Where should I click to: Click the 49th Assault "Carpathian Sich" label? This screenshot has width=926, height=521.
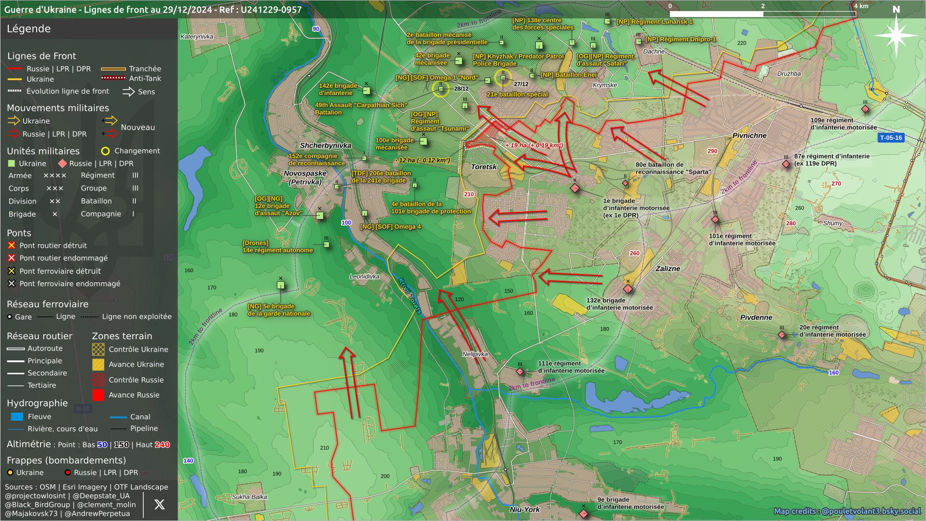(x=361, y=109)
